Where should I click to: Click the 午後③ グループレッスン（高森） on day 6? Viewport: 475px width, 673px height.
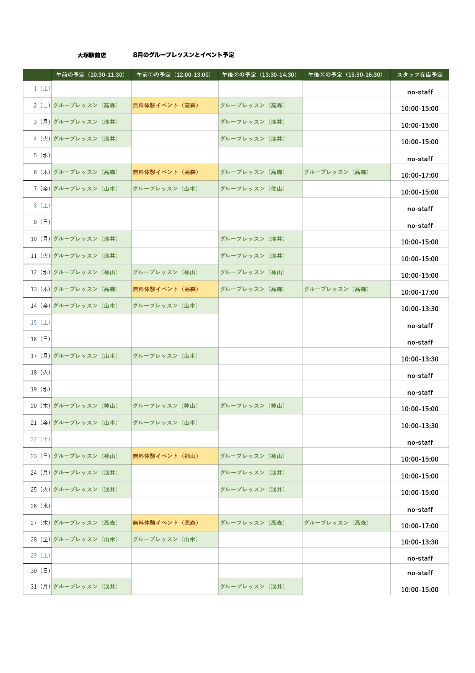tap(346, 172)
